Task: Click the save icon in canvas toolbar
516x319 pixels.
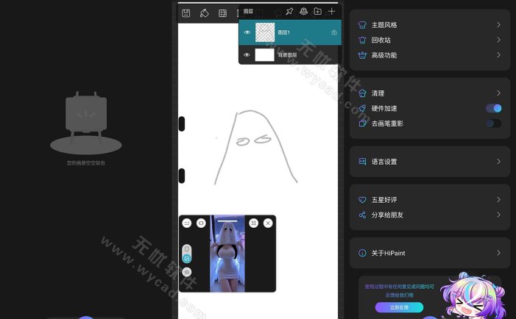Action: 186,13
